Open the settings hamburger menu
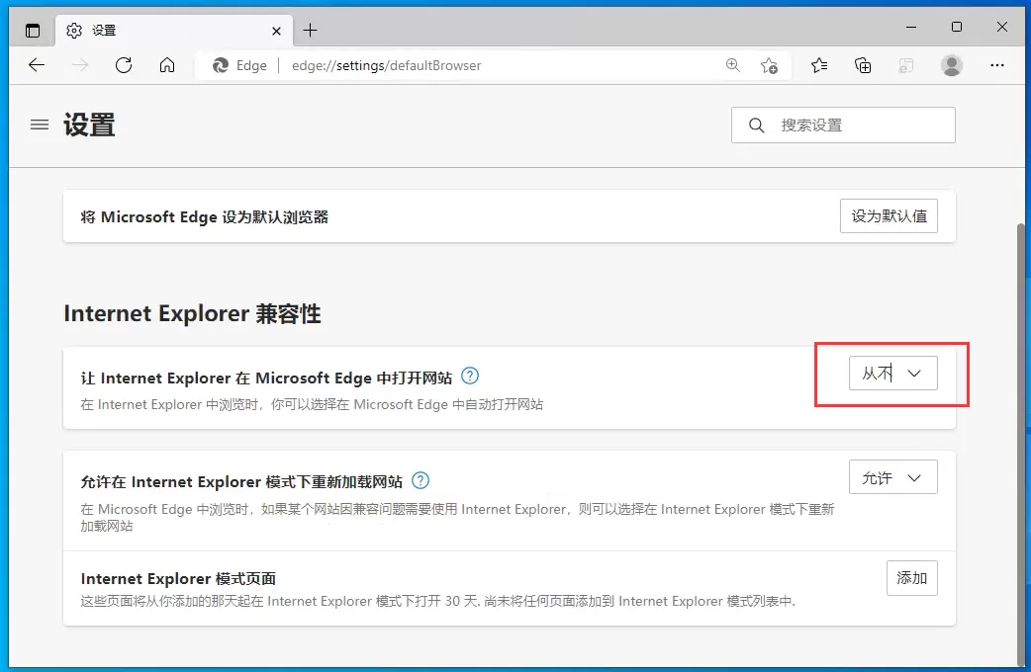Viewport: 1031px width, 672px height. pos(39,125)
